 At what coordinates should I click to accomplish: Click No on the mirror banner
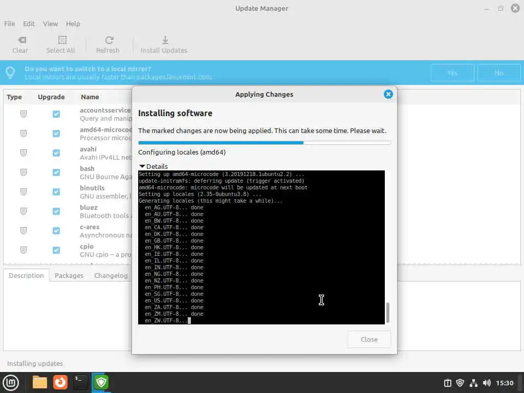pyautogui.click(x=498, y=73)
